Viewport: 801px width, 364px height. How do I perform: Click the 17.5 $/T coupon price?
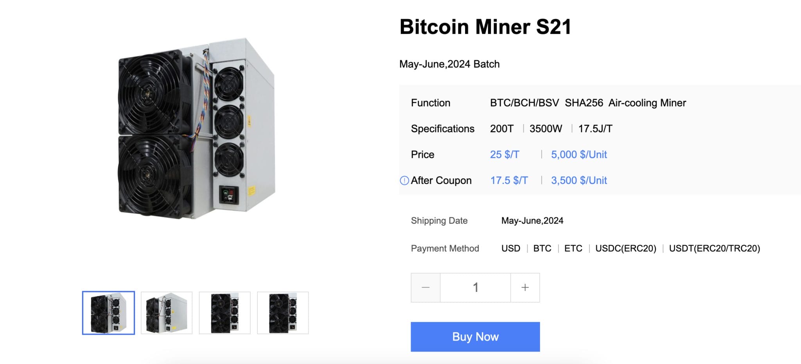click(509, 180)
